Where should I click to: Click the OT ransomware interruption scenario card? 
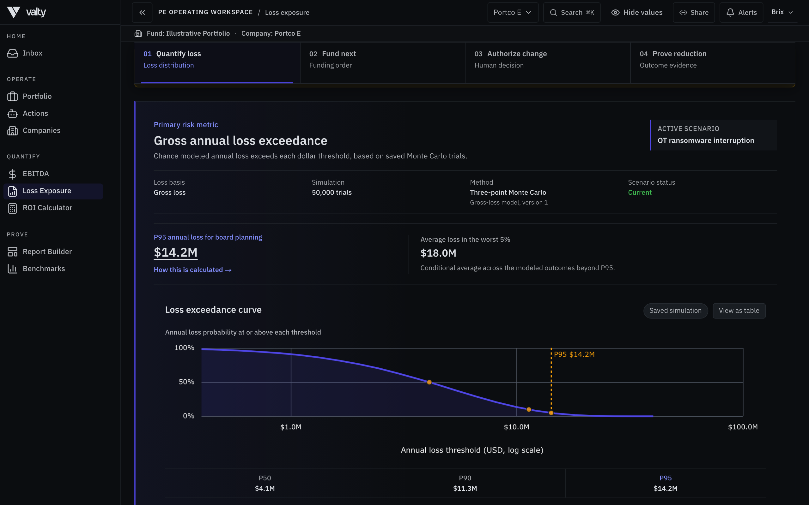click(x=713, y=135)
